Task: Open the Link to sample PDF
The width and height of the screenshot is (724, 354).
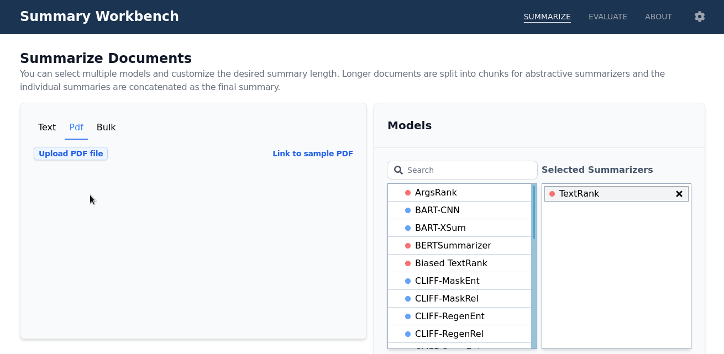Action: pos(313,154)
